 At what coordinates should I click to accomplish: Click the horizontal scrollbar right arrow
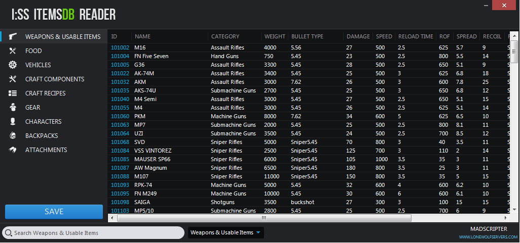tap(505, 218)
